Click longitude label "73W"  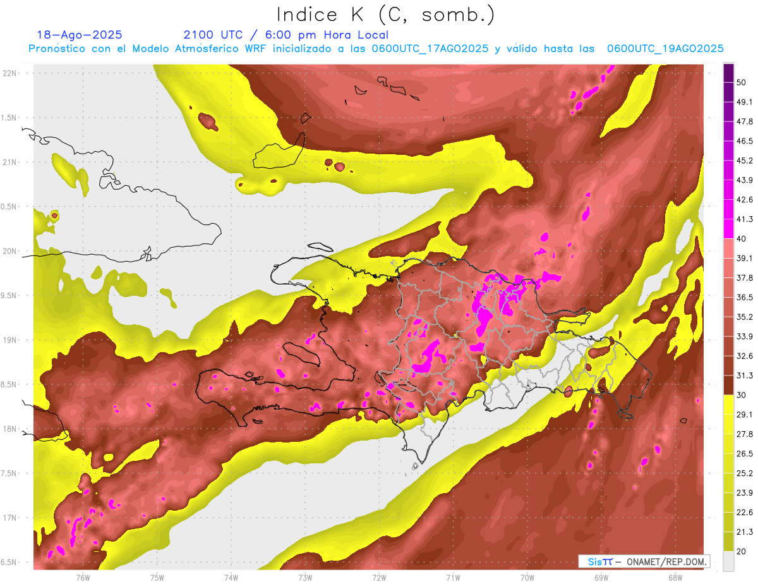(305, 578)
